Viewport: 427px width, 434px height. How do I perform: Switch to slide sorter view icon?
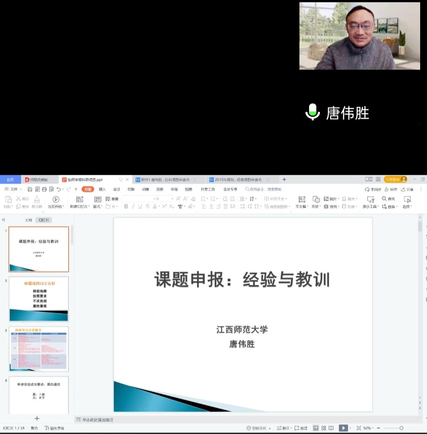pos(324,428)
